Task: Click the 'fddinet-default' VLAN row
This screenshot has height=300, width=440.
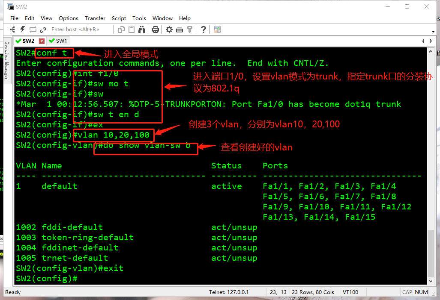Action: 137,248
